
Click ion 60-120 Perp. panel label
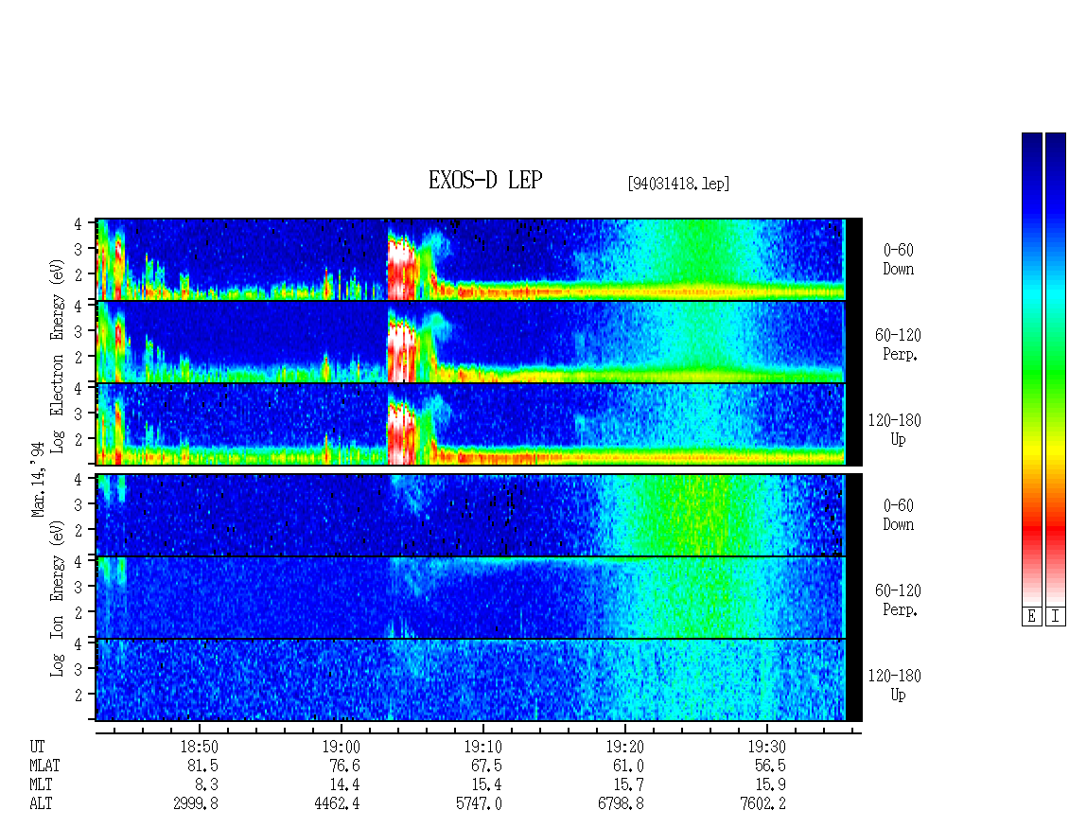click(x=898, y=600)
